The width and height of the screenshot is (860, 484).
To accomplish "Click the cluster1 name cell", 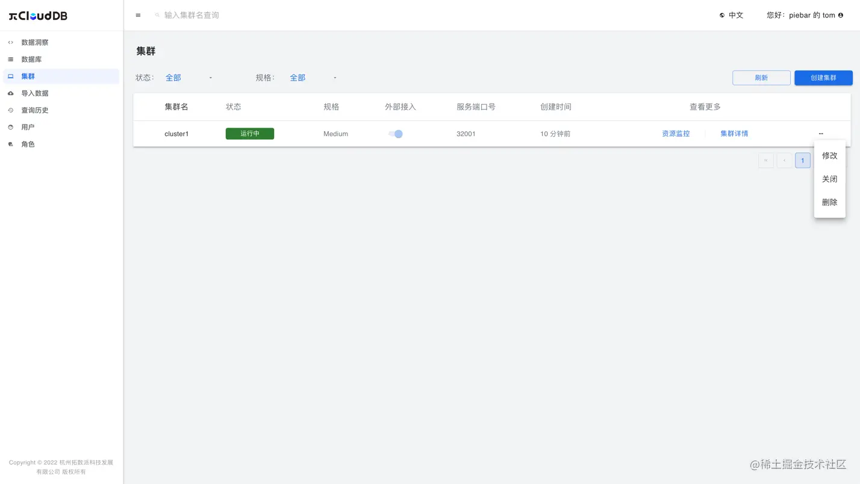I will [x=176, y=134].
